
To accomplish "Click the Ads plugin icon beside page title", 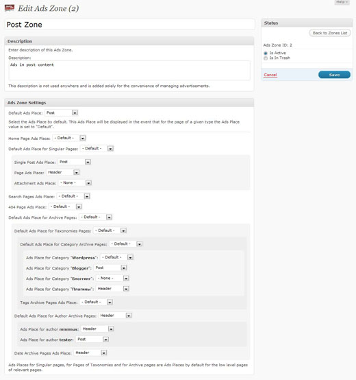I will (x=10, y=8).
